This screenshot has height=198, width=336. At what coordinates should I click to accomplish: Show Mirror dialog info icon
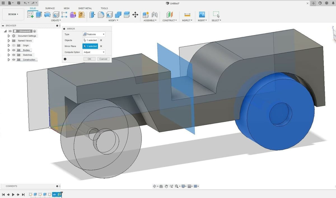coord(65,59)
